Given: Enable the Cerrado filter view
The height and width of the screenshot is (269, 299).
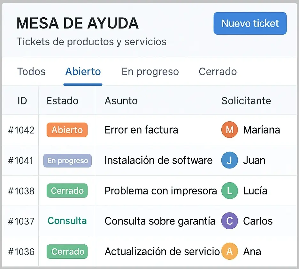Looking at the screenshot, I should pos(218,71).
